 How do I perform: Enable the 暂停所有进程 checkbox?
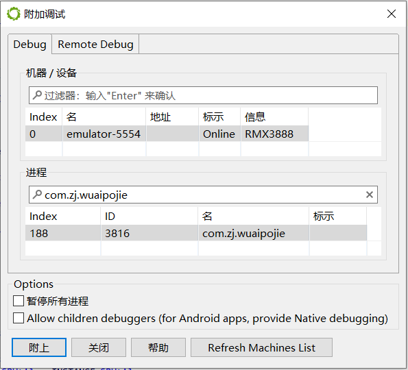[x=19, y=301]
